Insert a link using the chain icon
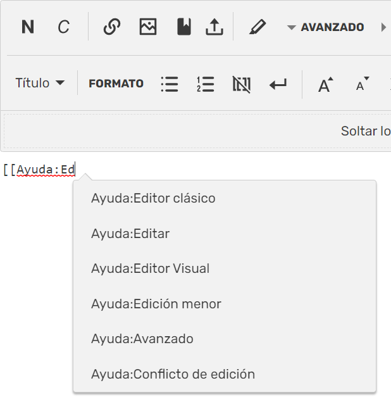 coord(112,27)
